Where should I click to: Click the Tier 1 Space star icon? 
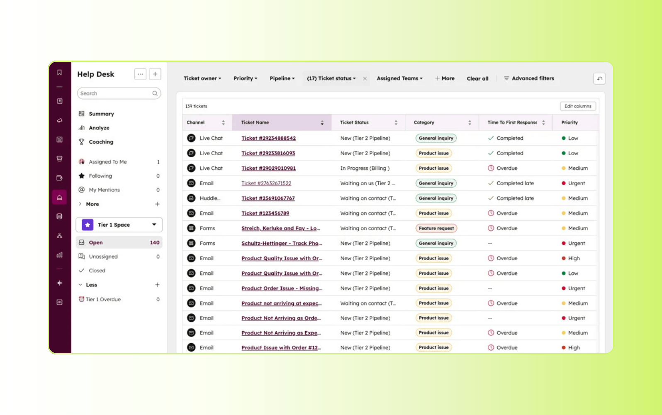(x=88, y=225)
